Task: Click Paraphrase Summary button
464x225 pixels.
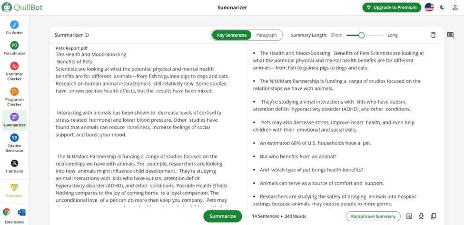Action: (373, 216)
